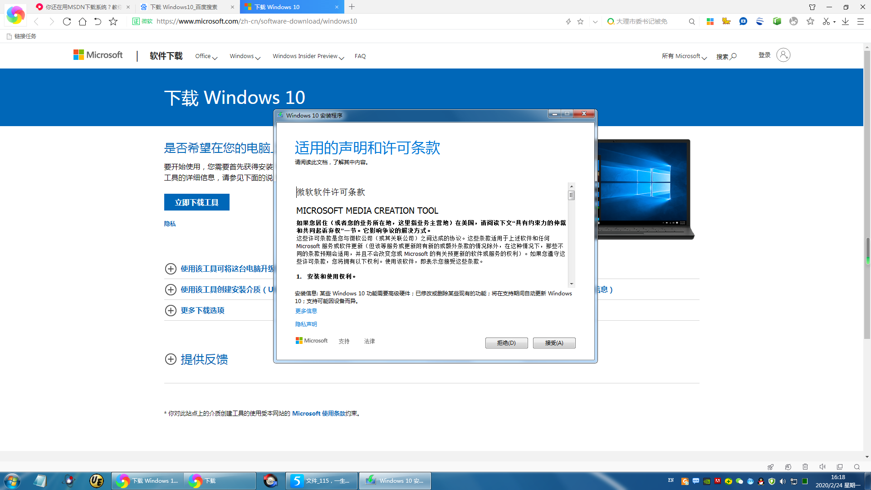Click the license scrollbar down arrow
Screen dimensions: 871x490
click(x=571, y=284)
